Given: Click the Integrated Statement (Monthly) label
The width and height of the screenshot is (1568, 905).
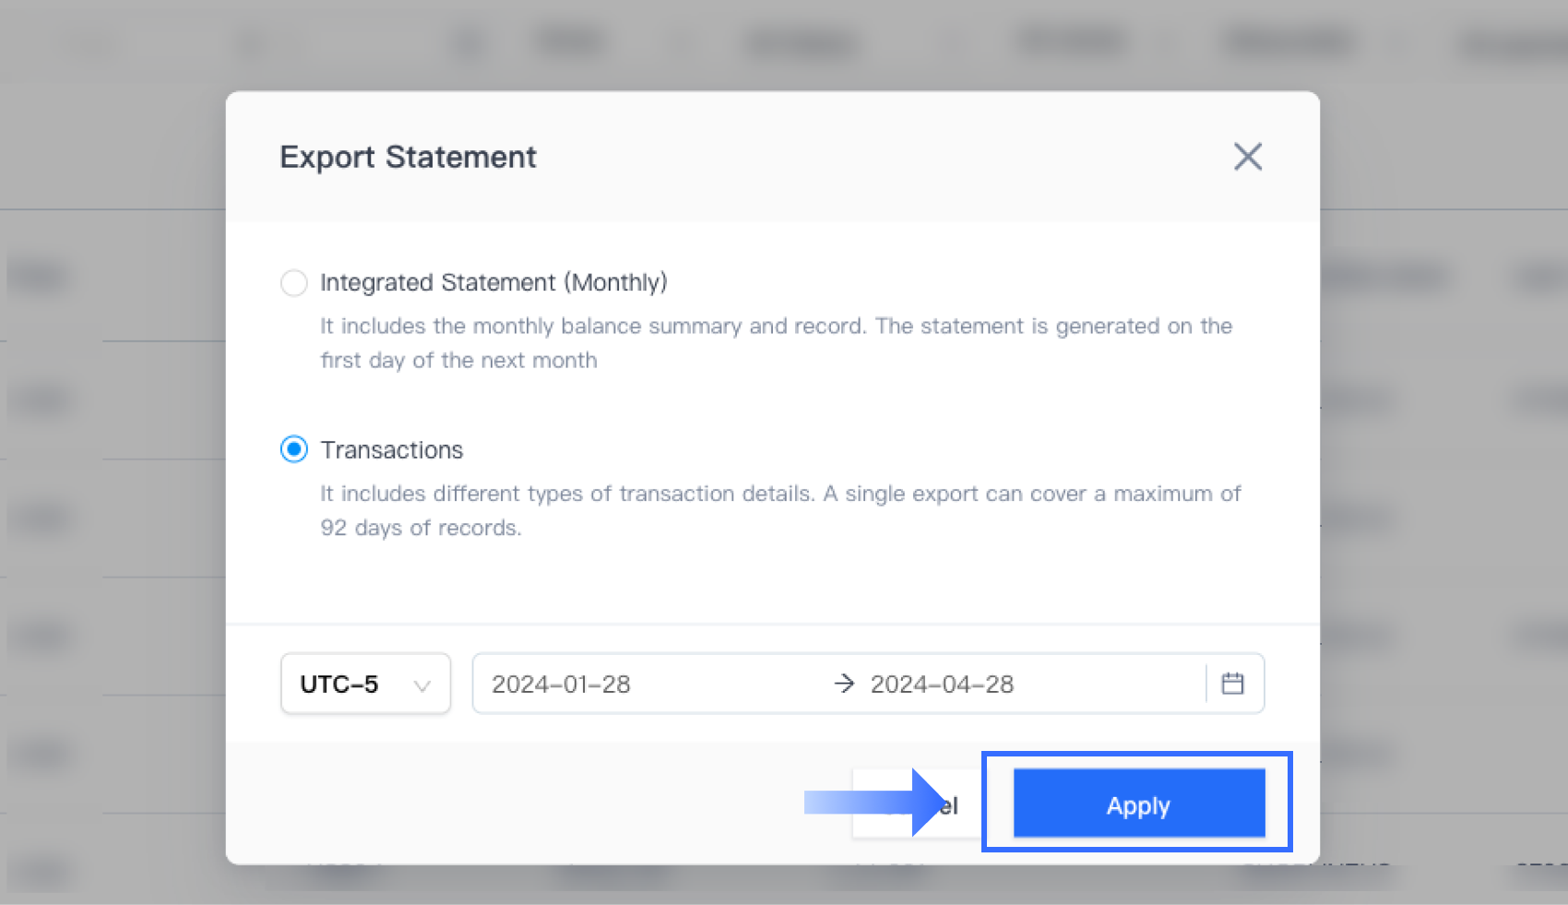Looking at the screenshot, I should click(x=493, y=282).
